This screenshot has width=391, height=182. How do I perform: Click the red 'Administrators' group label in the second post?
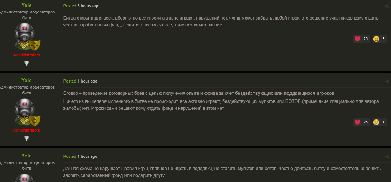coord(26,130)
